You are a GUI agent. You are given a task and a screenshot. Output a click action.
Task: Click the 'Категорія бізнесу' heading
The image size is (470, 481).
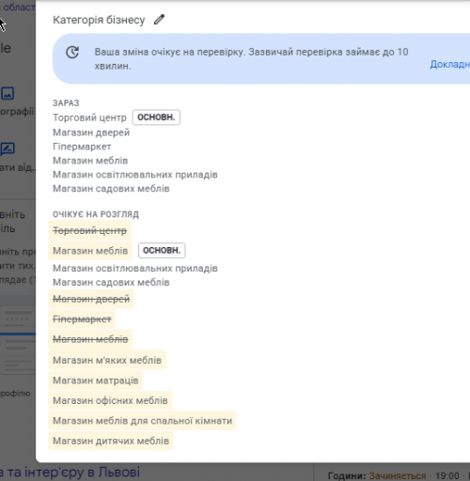click(x=99, y=20)
